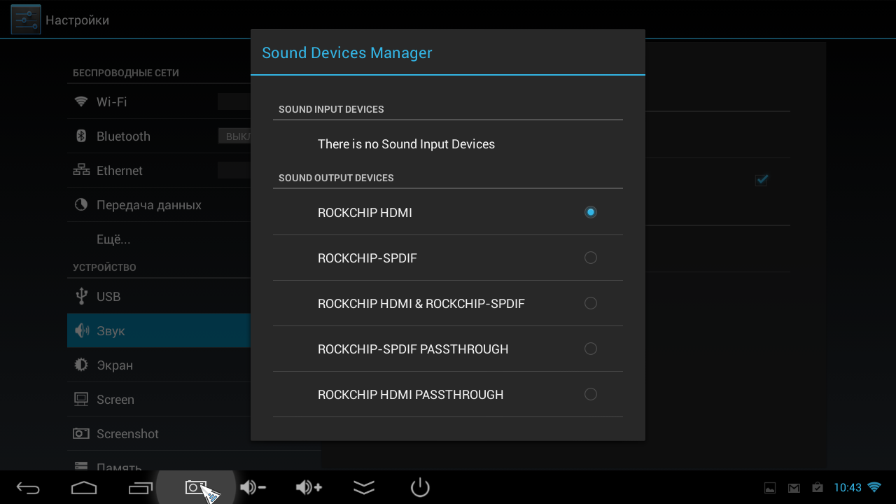Click the Bluetooth icon in settings list
Screen dimensions: 896x504
(x=81, y=136)
